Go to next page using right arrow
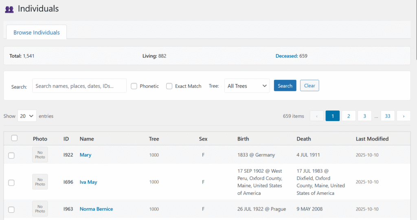This screenshot has height=220, width=417. 403,116
